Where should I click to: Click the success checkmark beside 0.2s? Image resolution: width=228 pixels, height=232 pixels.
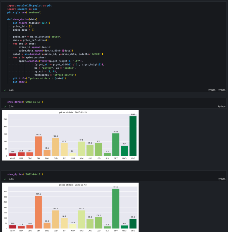click(x=5, y=90)
